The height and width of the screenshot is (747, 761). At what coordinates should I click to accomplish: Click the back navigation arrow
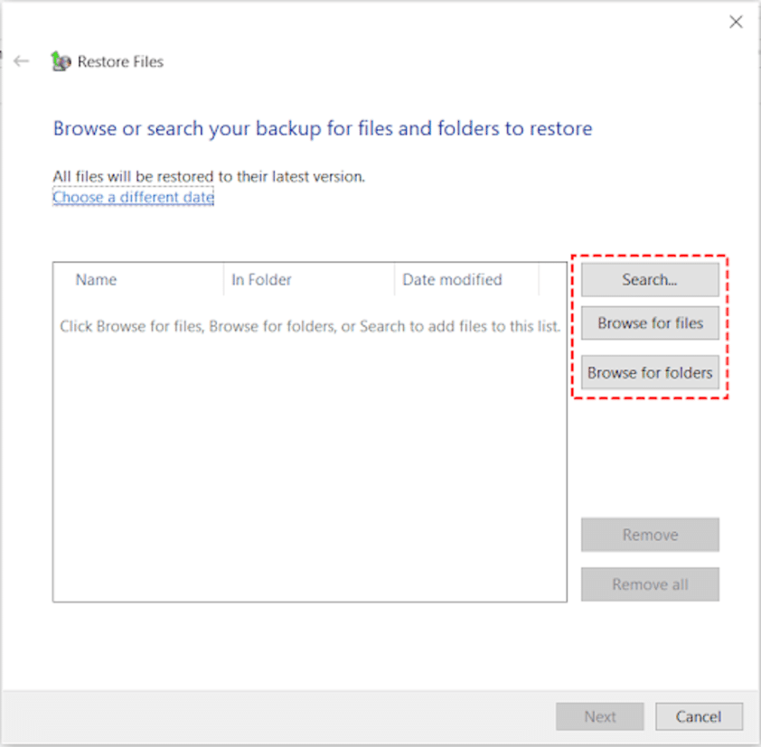pyautogui.click(x=22, y=61)
